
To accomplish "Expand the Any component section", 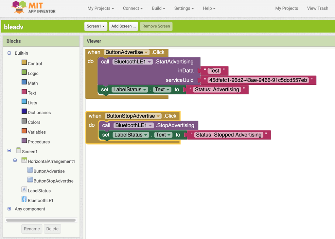I will tap(9, 209).
